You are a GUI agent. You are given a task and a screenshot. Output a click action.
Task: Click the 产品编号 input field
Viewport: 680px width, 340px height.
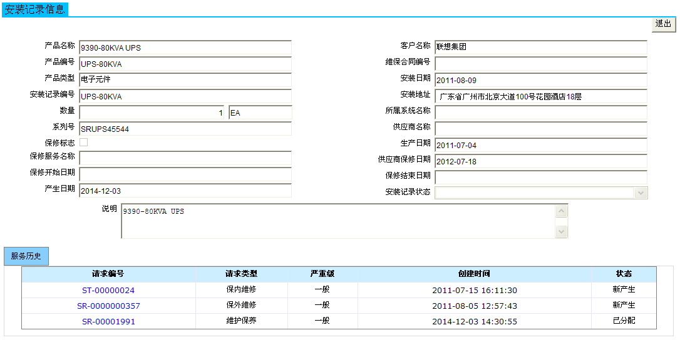pos(185,64)
